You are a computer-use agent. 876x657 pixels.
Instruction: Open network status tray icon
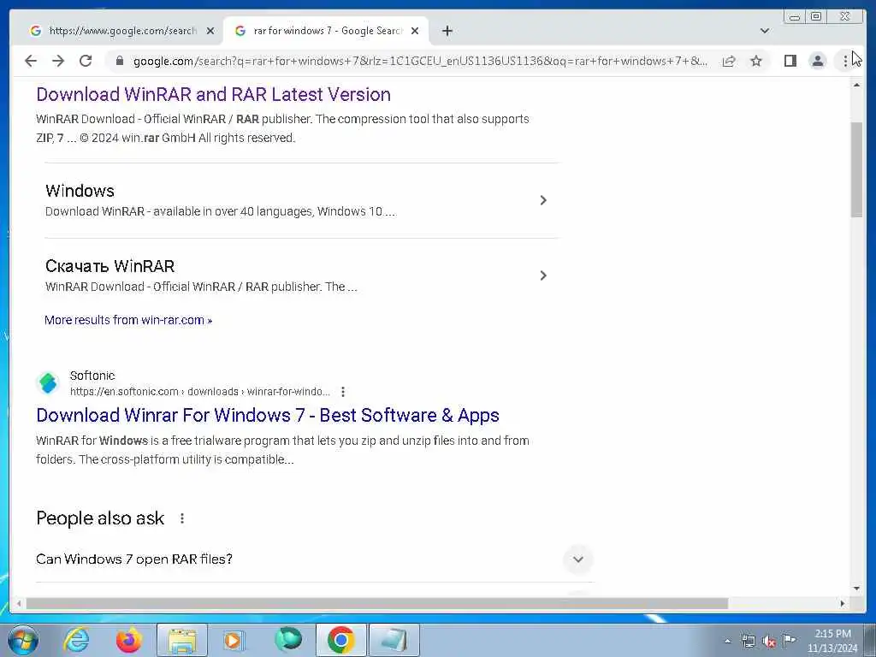click(x=749, y=641)
